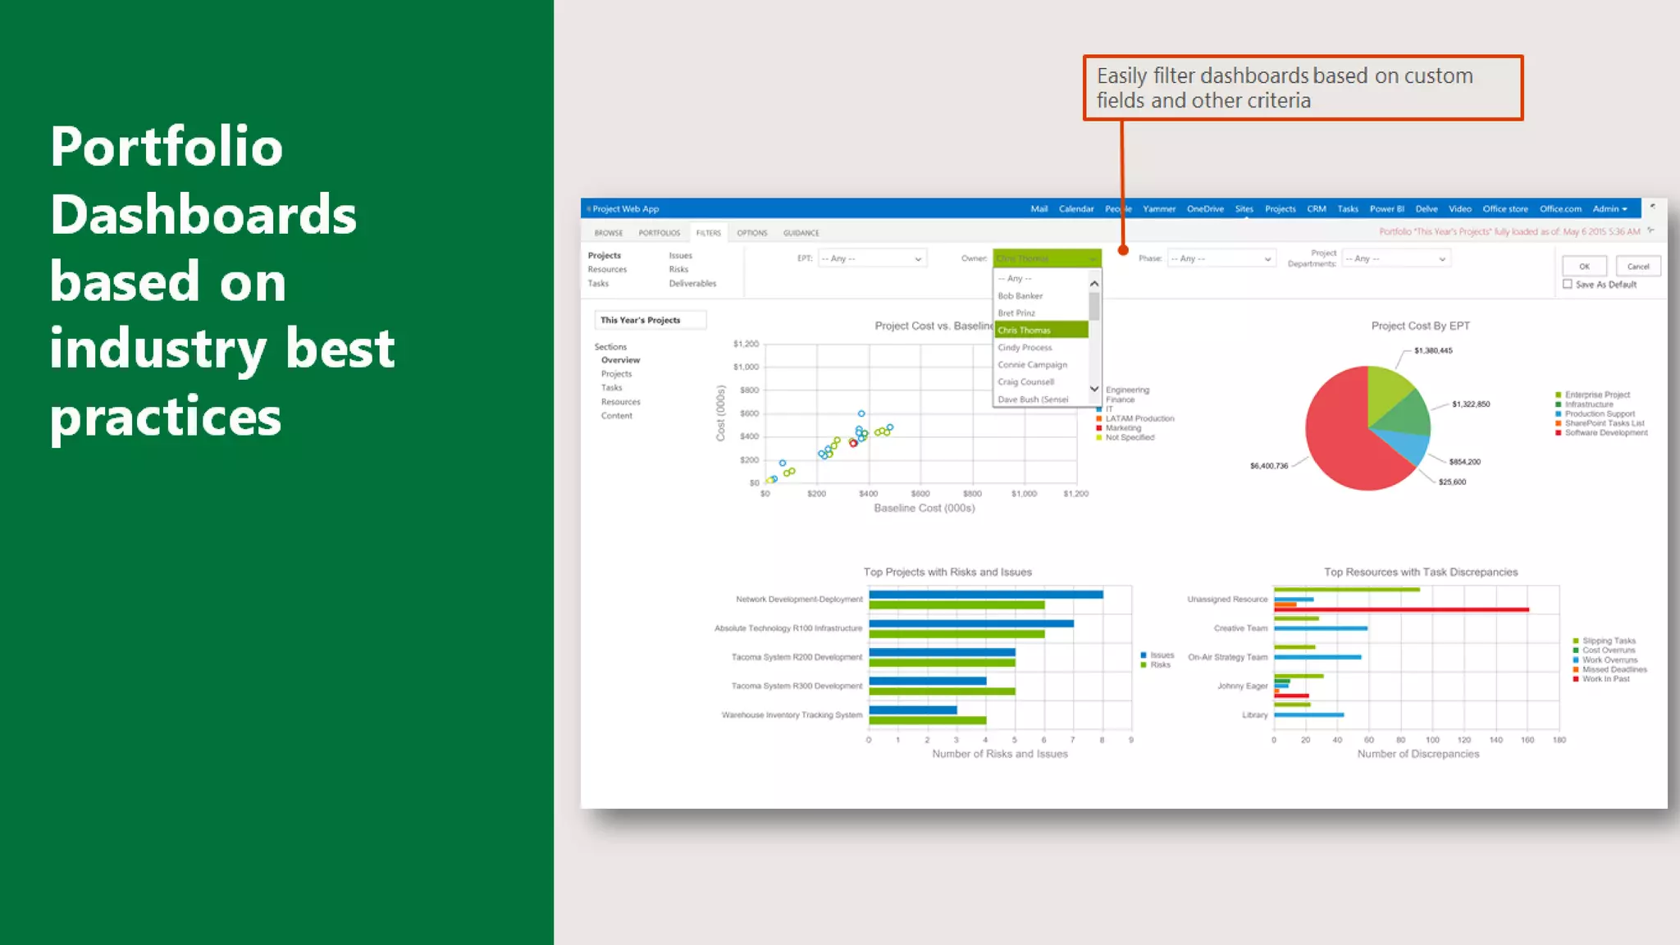Click the small icon right of Admin menu
Viewport: 1680px width, 945px height.
(1652, 207)
